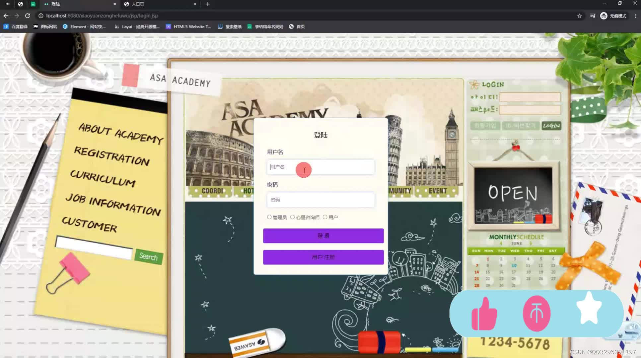Click the browser forward arrow
The width and height of the screenshot is (641, 358).
click(17, 16)
